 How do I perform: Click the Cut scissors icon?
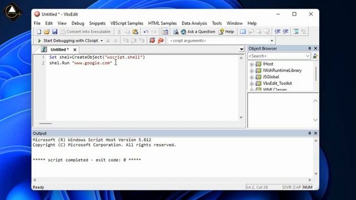pyautogui.click(x=119, y=32)
